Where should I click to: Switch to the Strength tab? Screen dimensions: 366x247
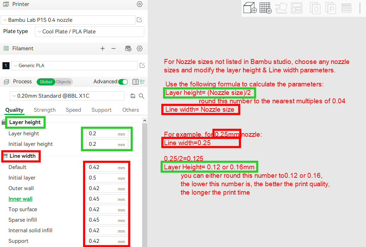44,110
